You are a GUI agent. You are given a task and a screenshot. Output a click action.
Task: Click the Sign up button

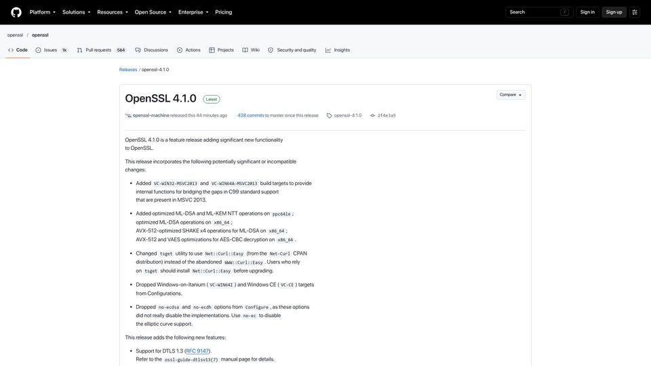point(614,12)
